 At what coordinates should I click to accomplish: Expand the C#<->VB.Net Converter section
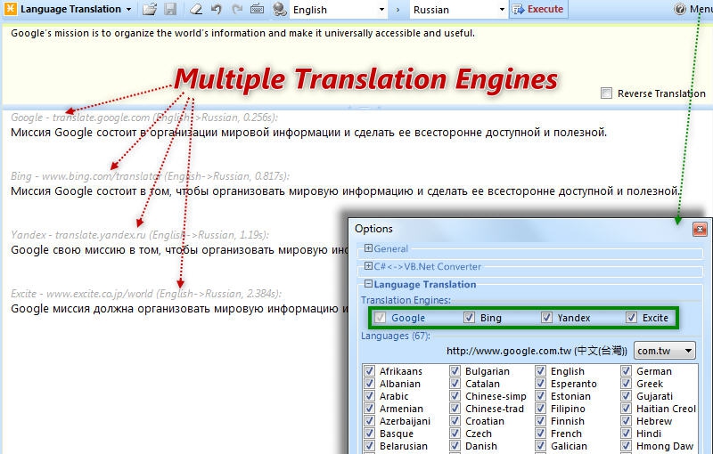tap(368, 266)
